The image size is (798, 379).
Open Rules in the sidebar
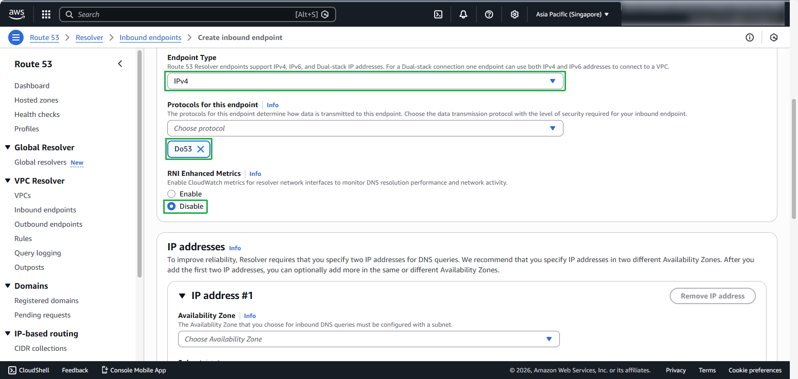[23, 238]
